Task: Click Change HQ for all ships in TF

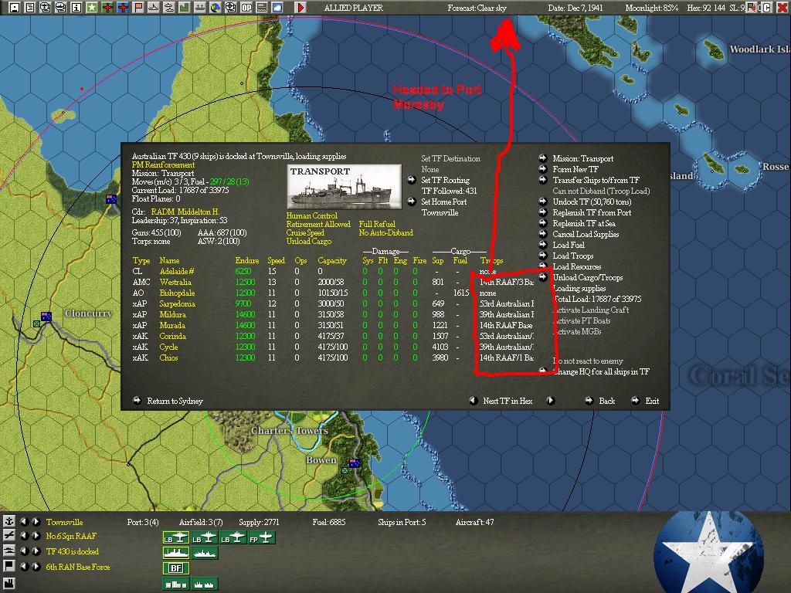Action: click(x=601, y=371)
